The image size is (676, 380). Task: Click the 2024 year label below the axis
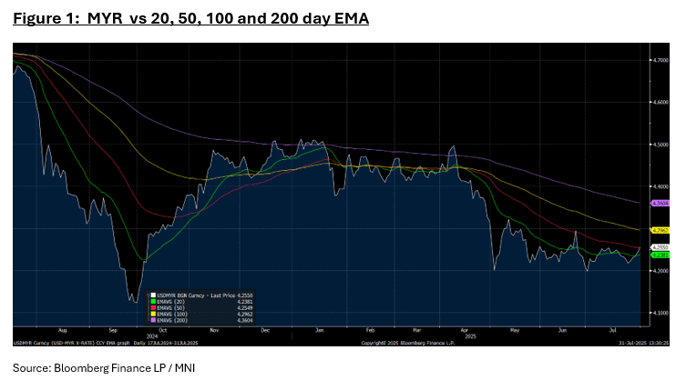tap(152, 336)
